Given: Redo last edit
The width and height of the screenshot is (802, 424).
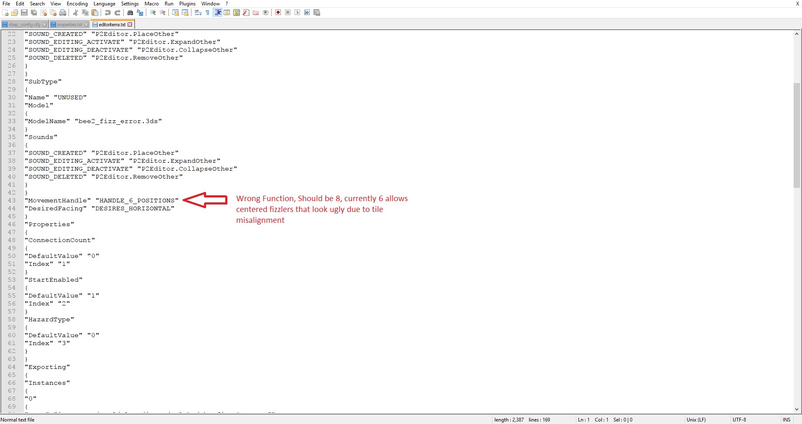Looking at the screenshot, I should pos(117,13).
